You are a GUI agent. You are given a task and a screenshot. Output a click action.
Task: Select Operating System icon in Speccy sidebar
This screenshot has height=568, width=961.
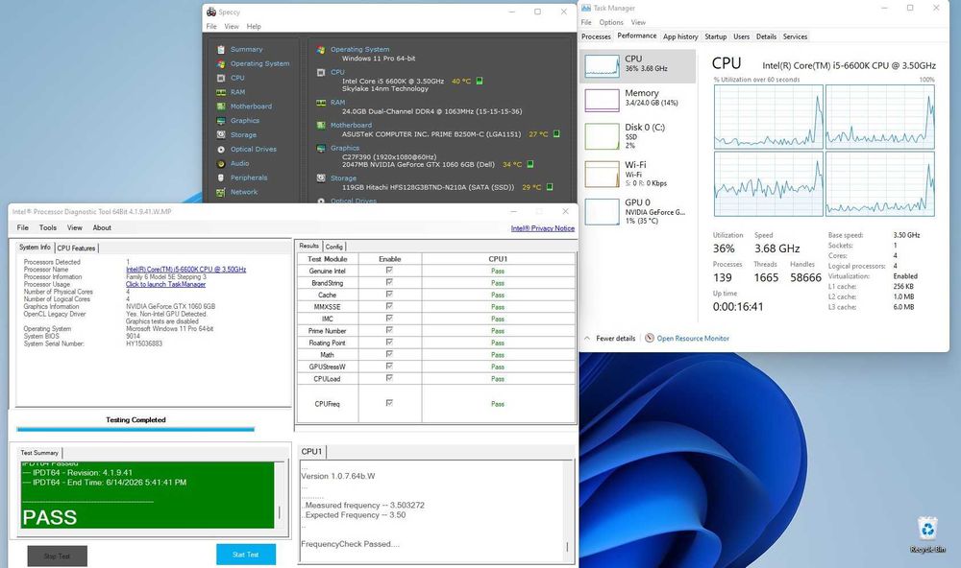click(x=221, y=63)
